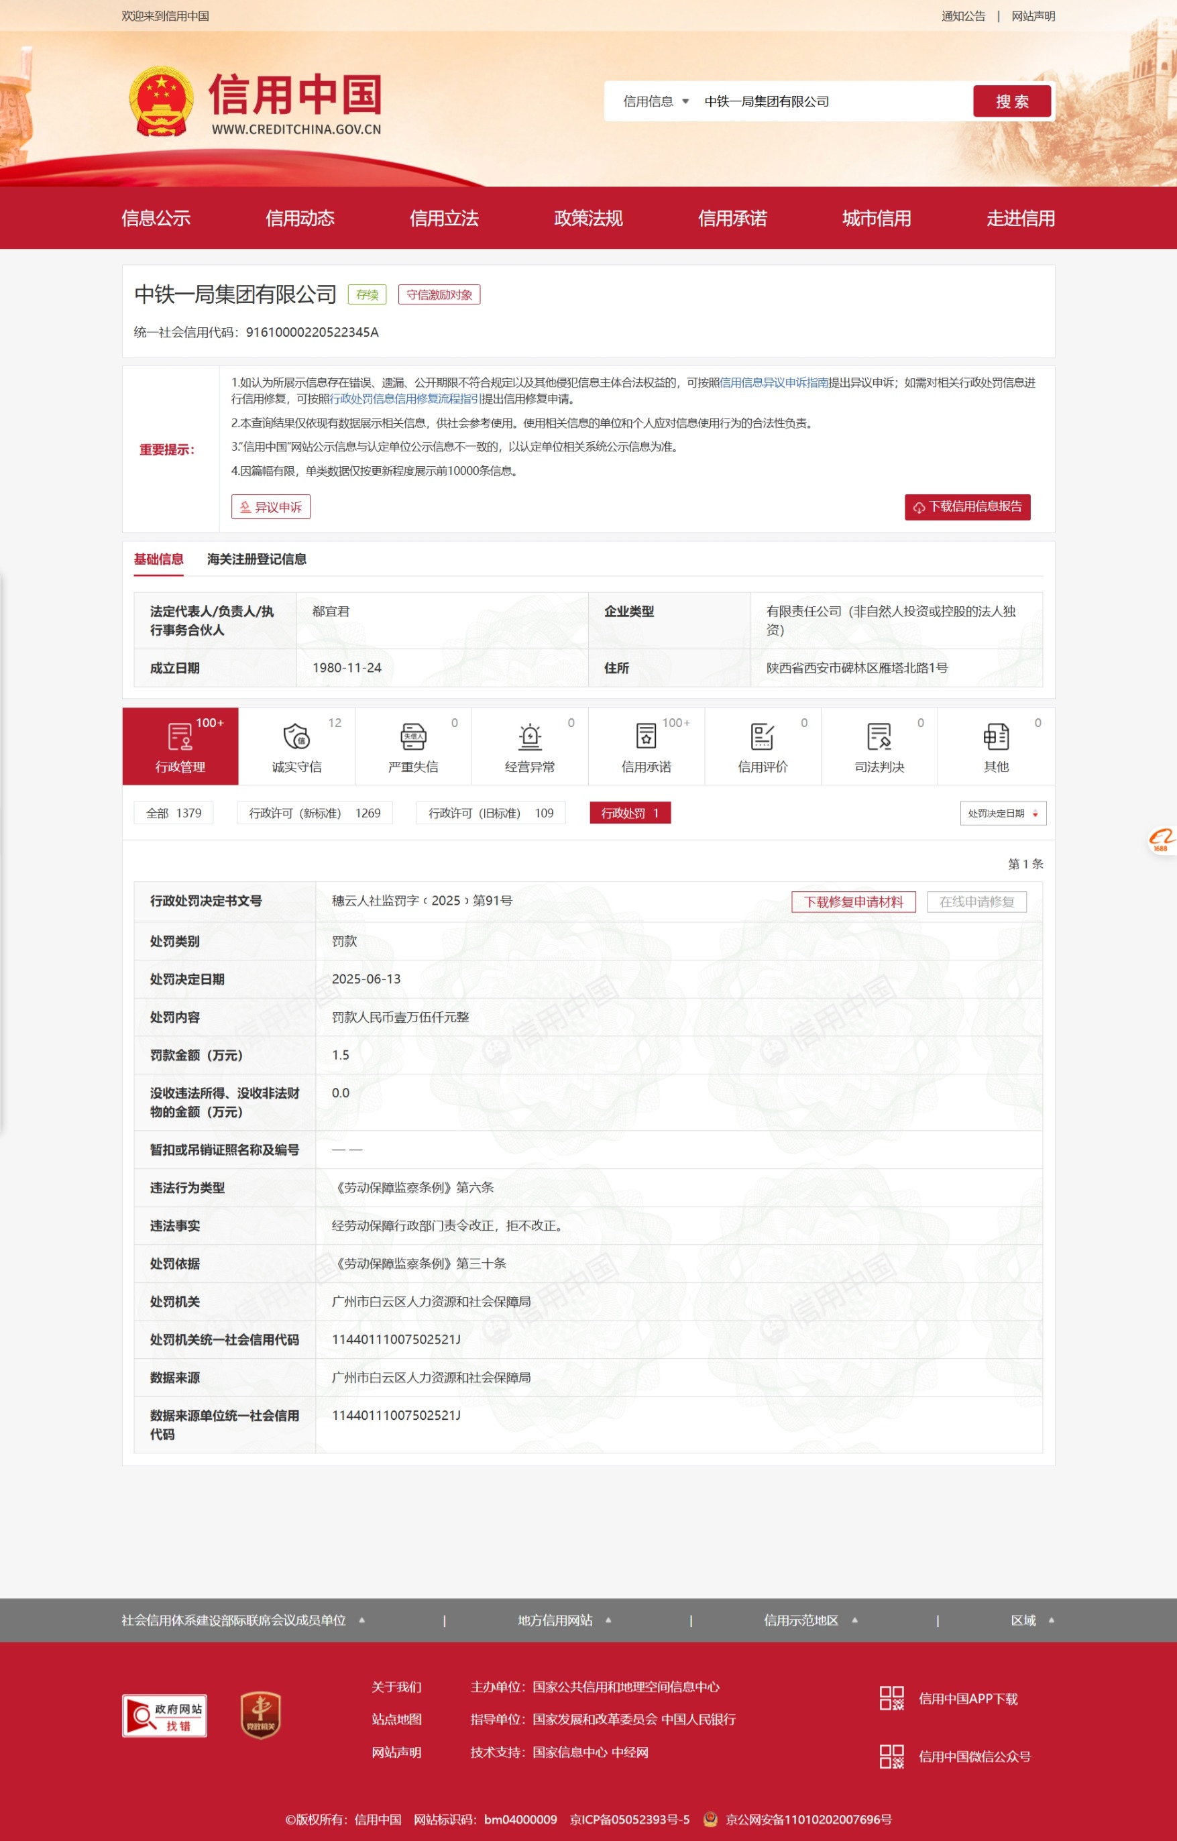Image resolution: width=1177 pixels, height=1841 pixels.
Task: Open the 其他 category icon
Action: pyautogui.click(x=996, y=737)
